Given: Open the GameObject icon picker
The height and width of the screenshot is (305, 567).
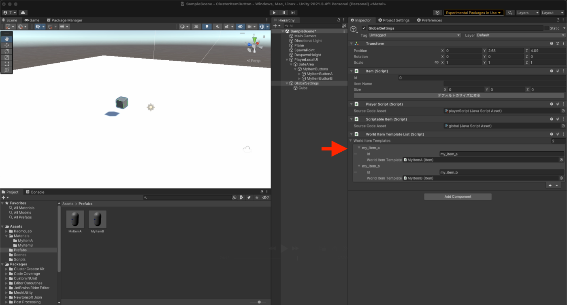Looking at the screenshot, I should coord(354,30).
